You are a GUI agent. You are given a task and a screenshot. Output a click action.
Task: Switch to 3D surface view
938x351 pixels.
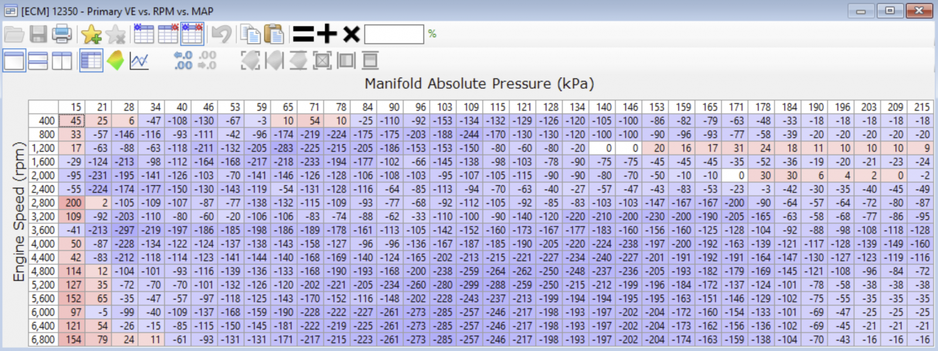115,60
